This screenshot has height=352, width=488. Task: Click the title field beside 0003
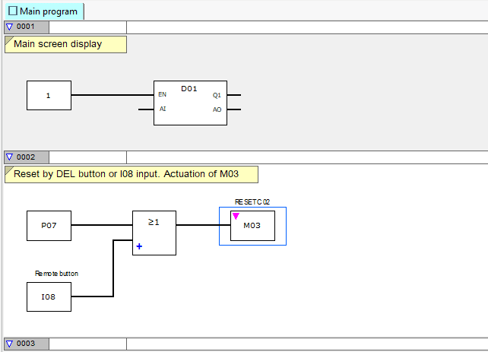tap(87, 344)
